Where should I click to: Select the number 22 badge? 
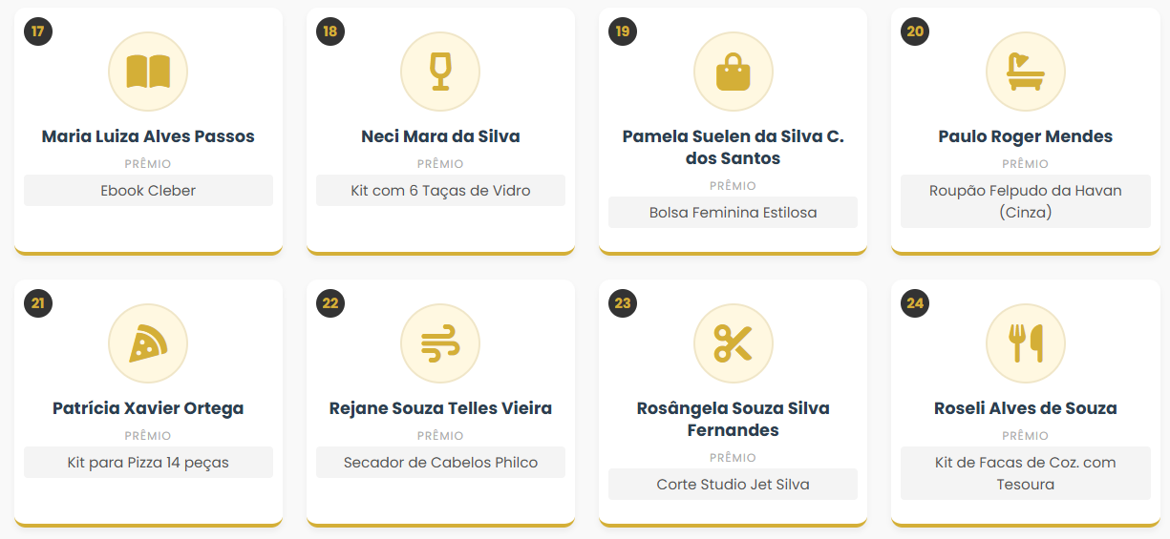coord(330,303)
